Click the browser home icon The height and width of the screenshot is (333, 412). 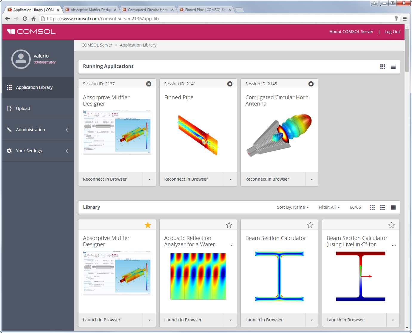pyautogui.click(x=33, y=18)
